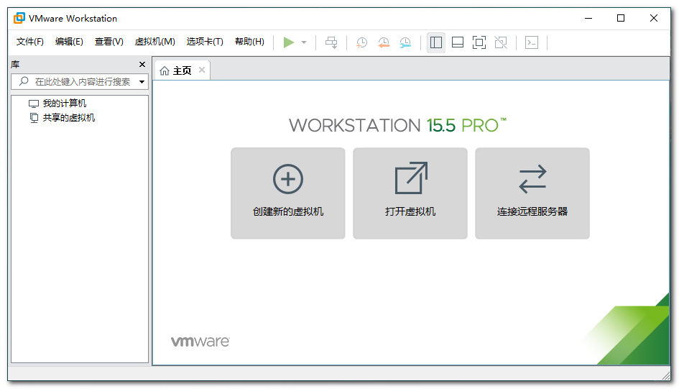Image resolution: width=679 pixels, height=389 pixels.
Task: Open the 文件(F) menu
Action: coord(30,42)
